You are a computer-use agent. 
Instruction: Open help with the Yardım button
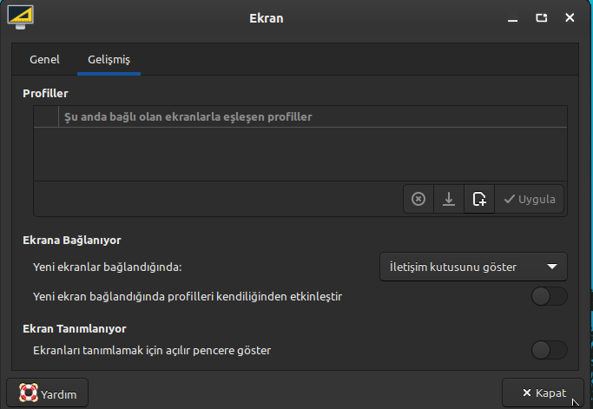click(x=48, y=393)
